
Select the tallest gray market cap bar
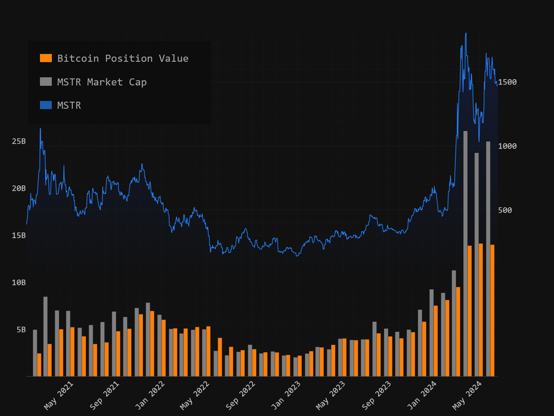[466, 254]
